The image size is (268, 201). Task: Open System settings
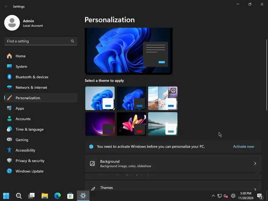[41, 66]
